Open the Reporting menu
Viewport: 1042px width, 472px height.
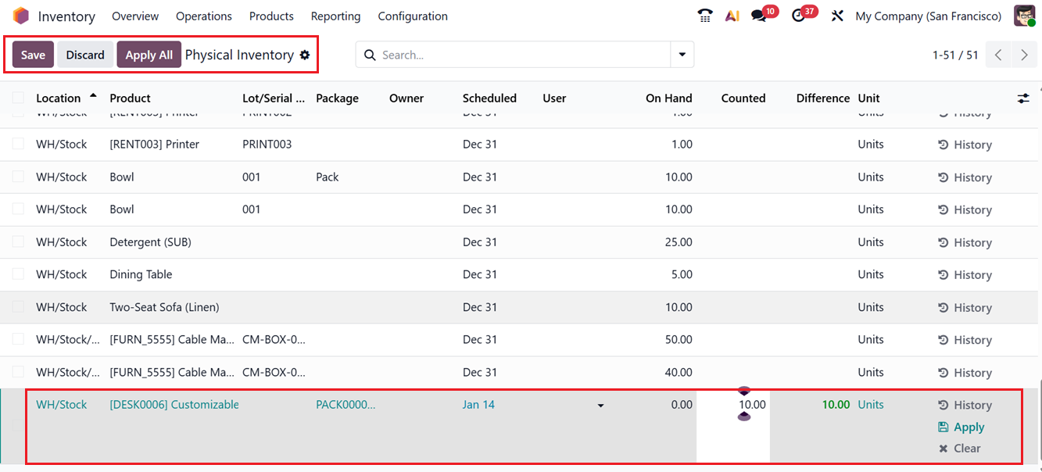coord(335,16)
